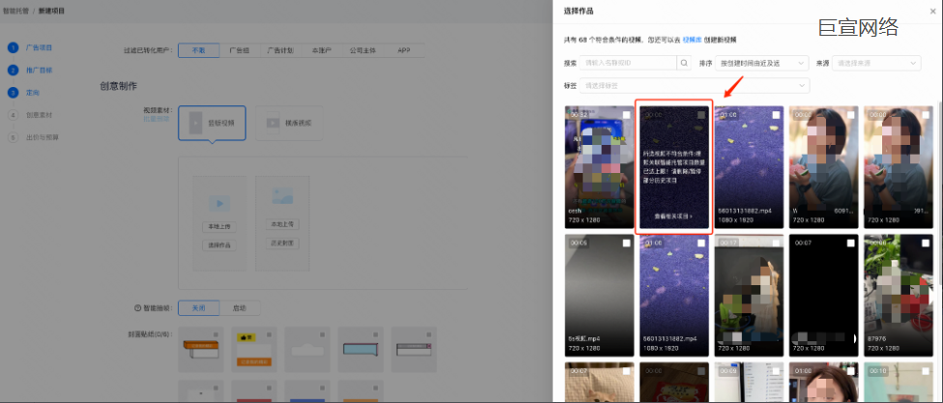The width and height of the screenshot is (943, 403).
Task: Select APP filter option
Action: 404,50
